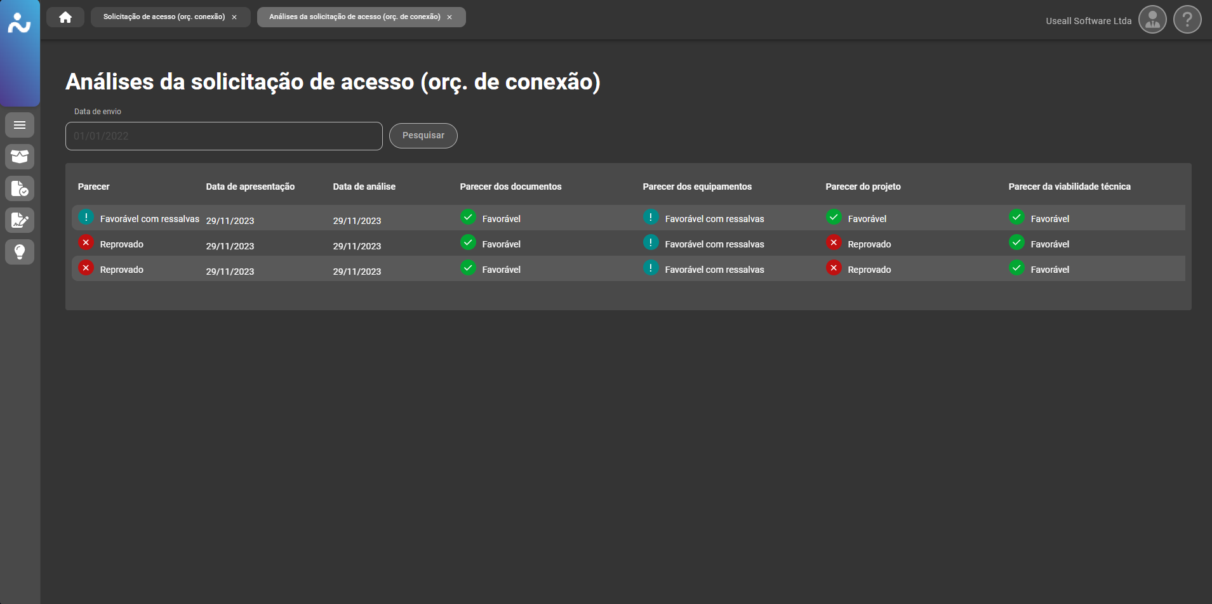Click the Parecer do projeto column header
Screen dimensions: 1212x604
tap(863, 187)
